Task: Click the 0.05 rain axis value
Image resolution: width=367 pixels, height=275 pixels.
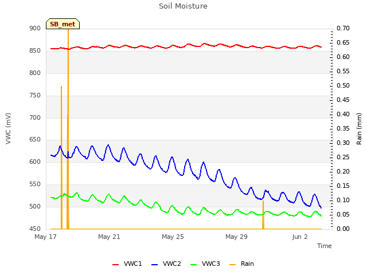Action: point(343,214)
